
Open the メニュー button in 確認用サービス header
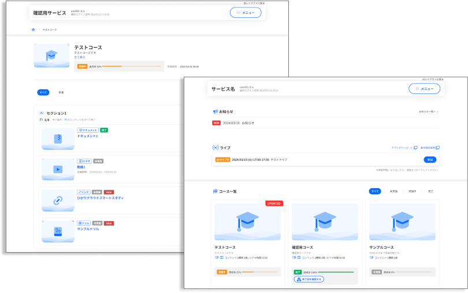[x=245, y=13]
